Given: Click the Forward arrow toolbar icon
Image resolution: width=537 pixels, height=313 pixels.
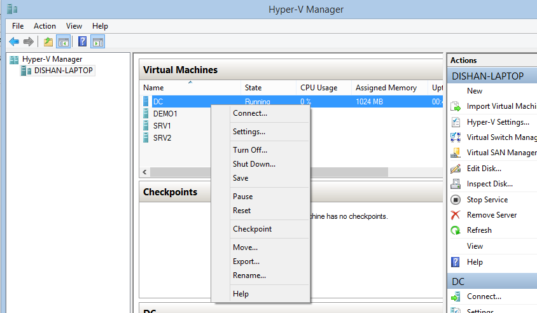Looking at the screenshot, I should click(29, 42).
